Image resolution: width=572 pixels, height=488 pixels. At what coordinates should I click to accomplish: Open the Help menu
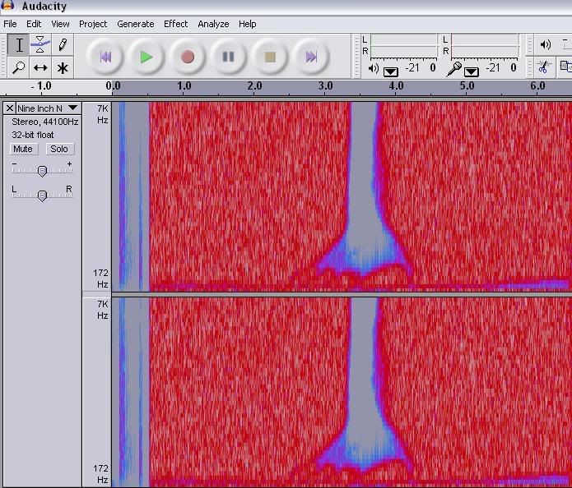point(248,24)
